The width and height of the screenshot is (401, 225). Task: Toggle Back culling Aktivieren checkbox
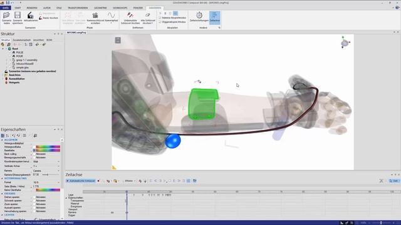pos(34,154)
